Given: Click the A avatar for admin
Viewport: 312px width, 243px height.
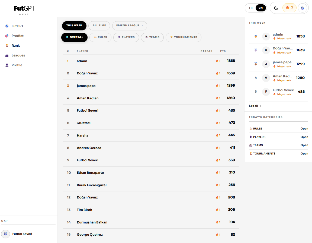Looking at the screenshot, I should (x=266, y=36).
